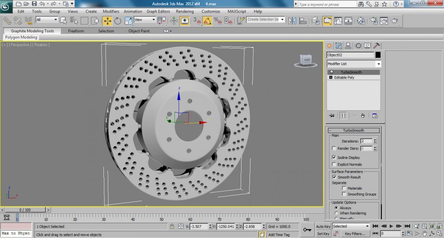Toggle the Angle Snap icon
The image size is (444, 238).
pyautogui.click(x=207, y=20)
